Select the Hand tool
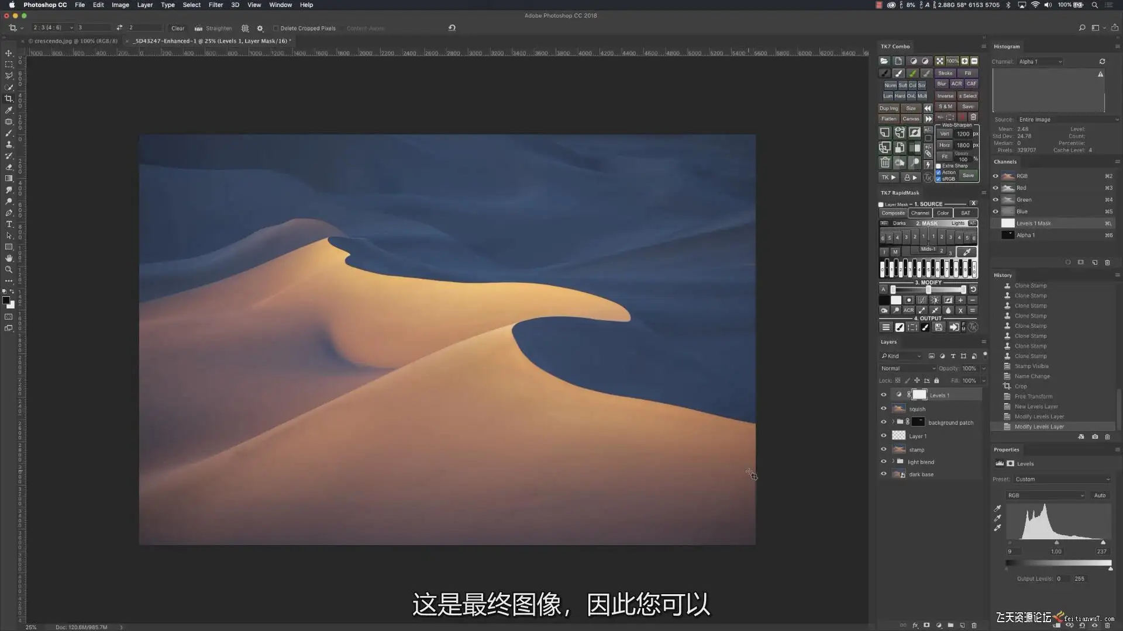 point(9,258)
